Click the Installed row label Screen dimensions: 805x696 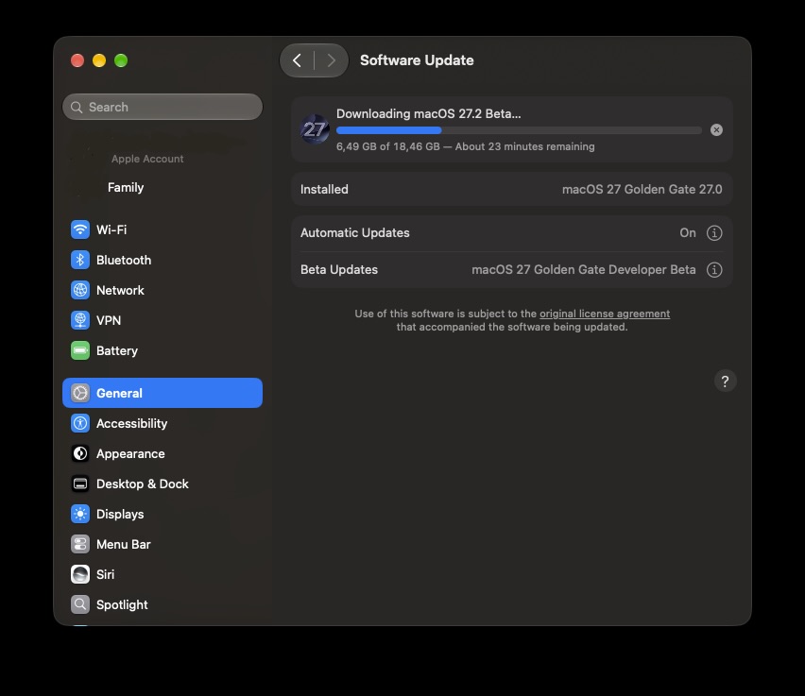click(x=324, y=190)
